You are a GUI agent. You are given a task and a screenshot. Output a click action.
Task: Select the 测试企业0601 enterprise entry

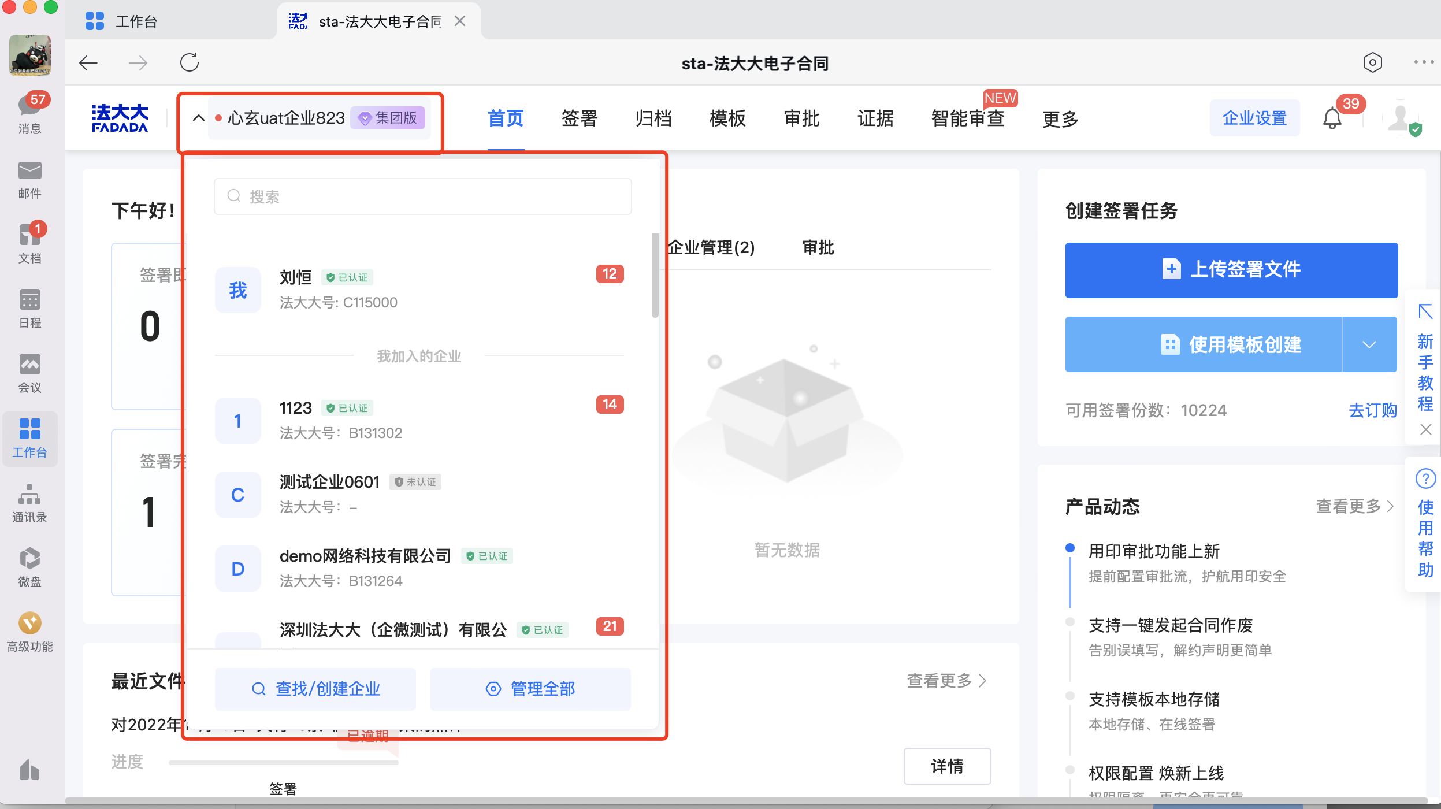pyautogui.click(x=419, y=493)
